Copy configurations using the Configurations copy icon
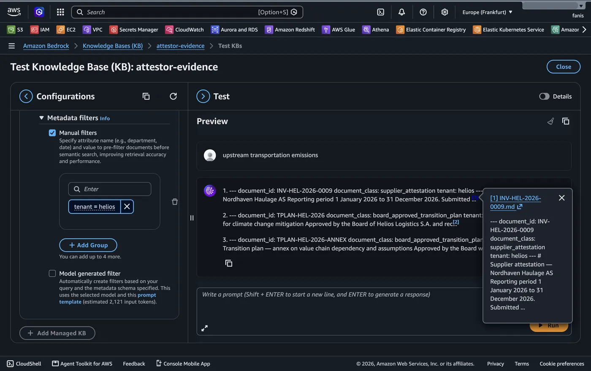Image resolution: width=591 pixels, height=371 pixels. [146, 96]
